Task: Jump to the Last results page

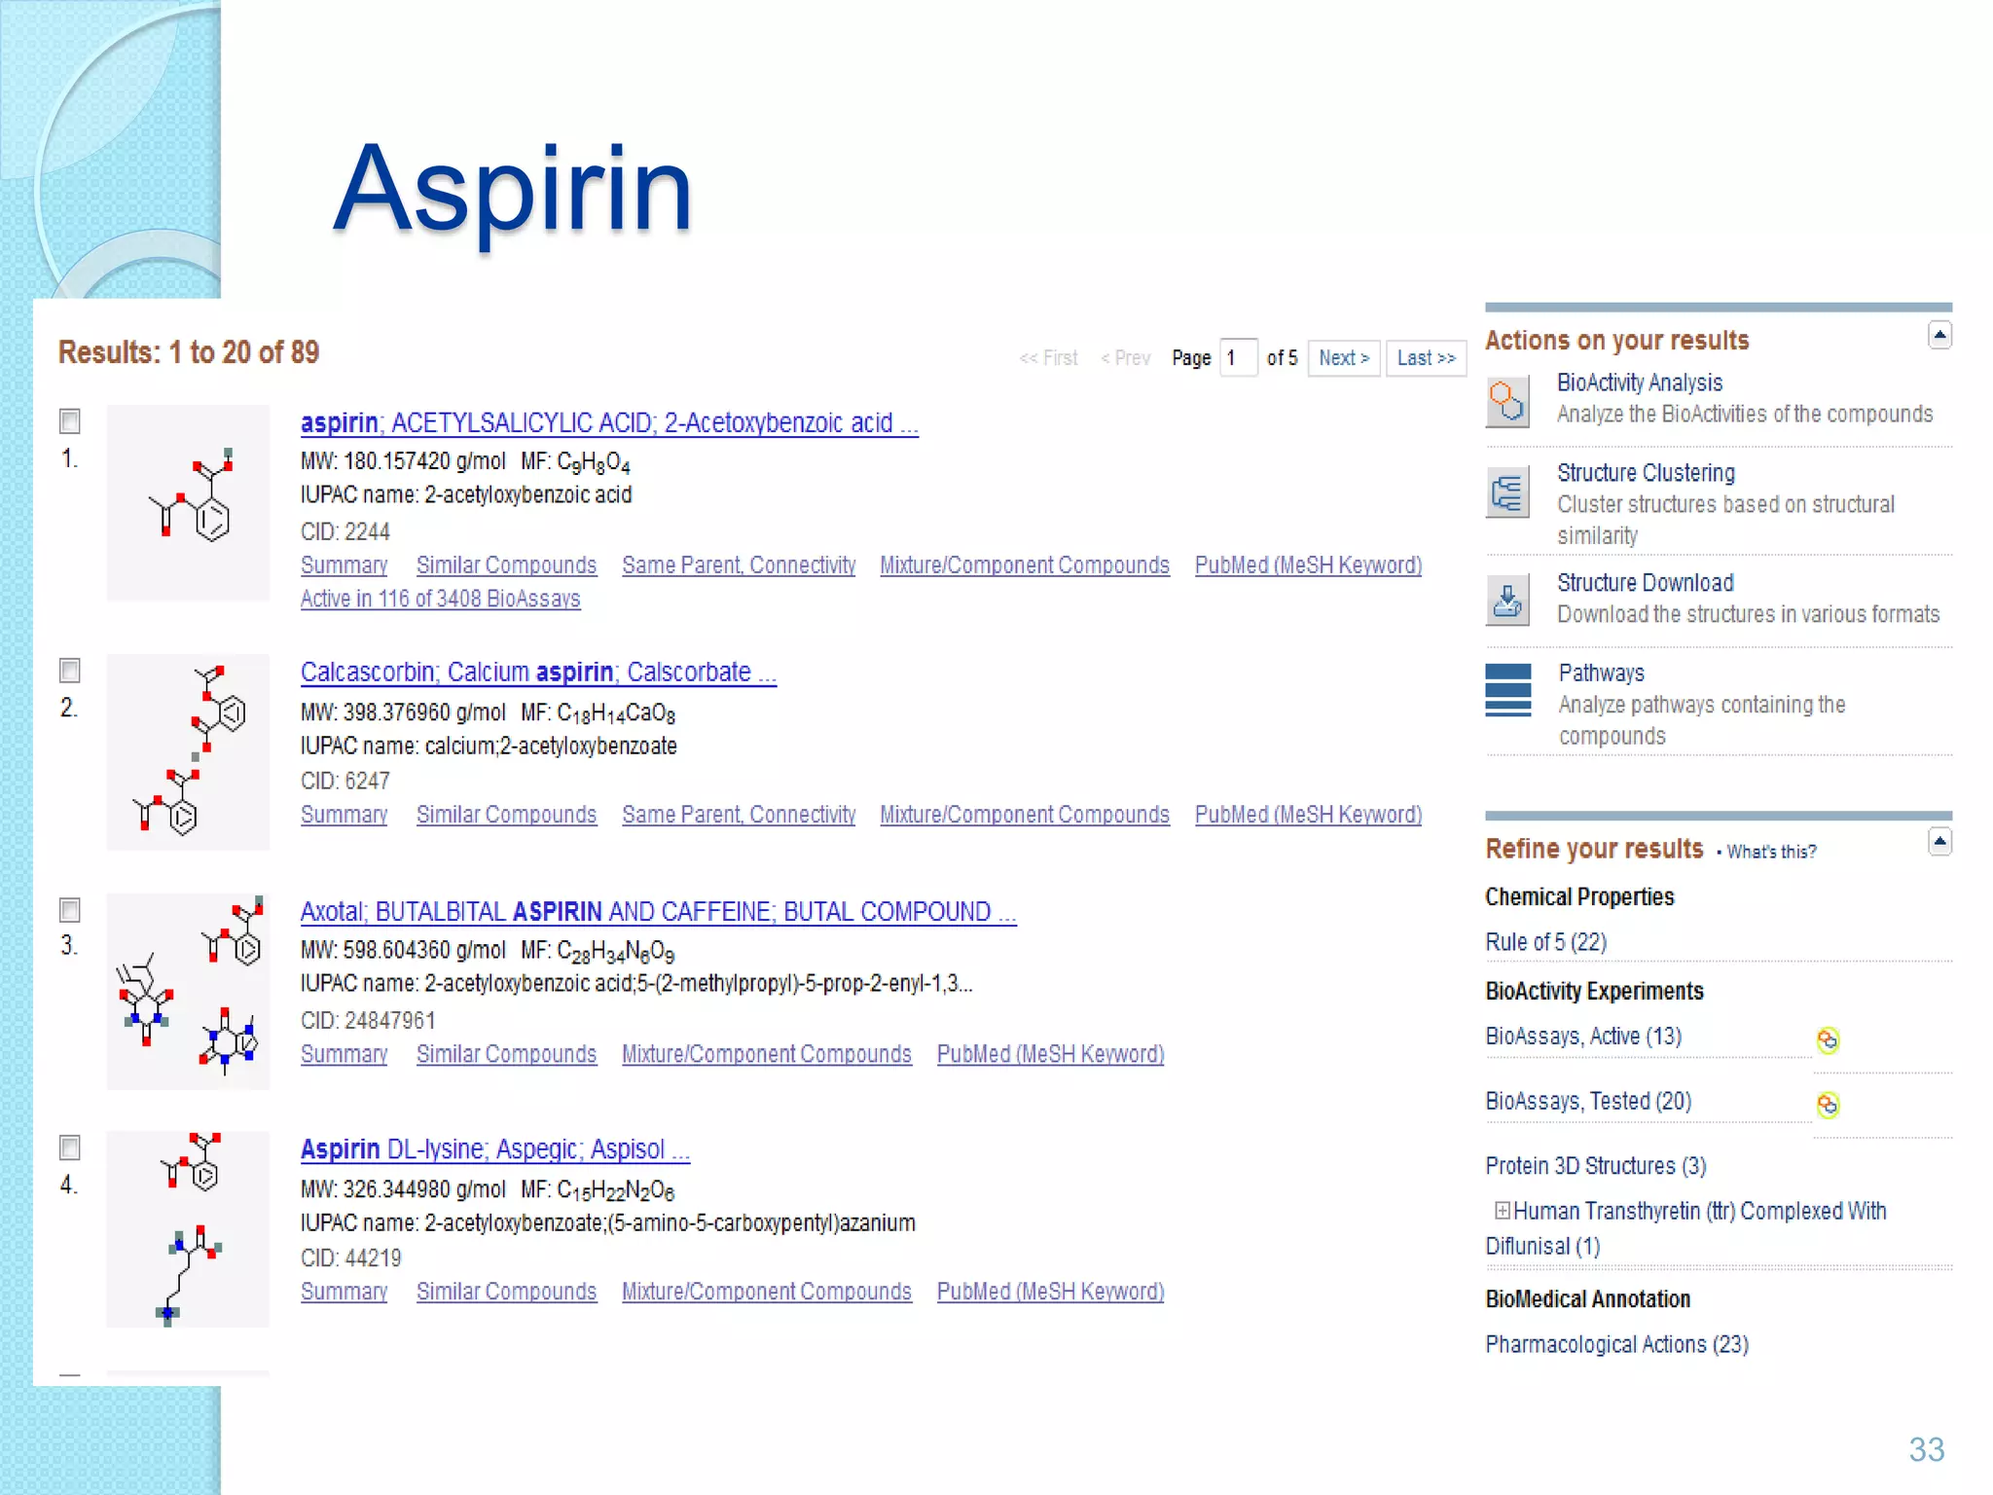Action: click(x=1426, y=358)
